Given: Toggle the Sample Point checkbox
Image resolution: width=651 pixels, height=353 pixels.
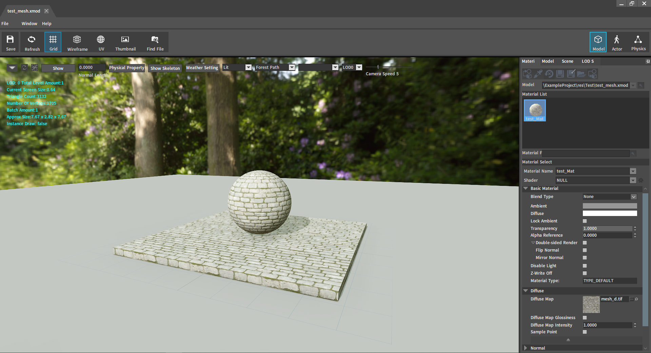Looking at the screenshot, I should [585, 332].
